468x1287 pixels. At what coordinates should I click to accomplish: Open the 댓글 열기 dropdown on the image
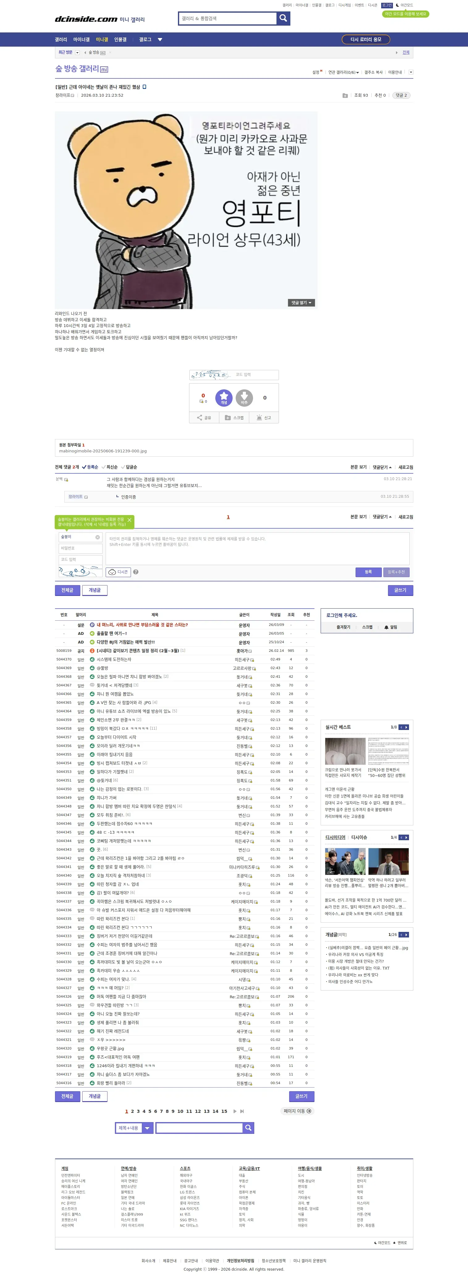(301, 303)
